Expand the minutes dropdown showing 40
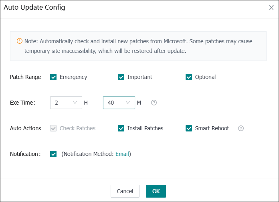The height and width of the screenshot is (202, 279). [119, 103]
